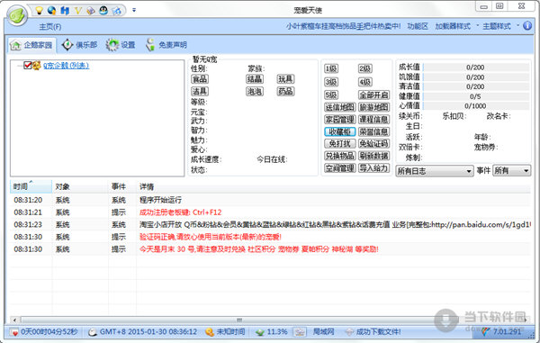Screen dimensions: 540x343
Task: Click the 泡泡 button
Action: pyautogui.click(x=255, y=91)
